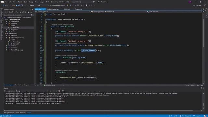Select Source.cpp in Solution Explorer

coord(14,48)
